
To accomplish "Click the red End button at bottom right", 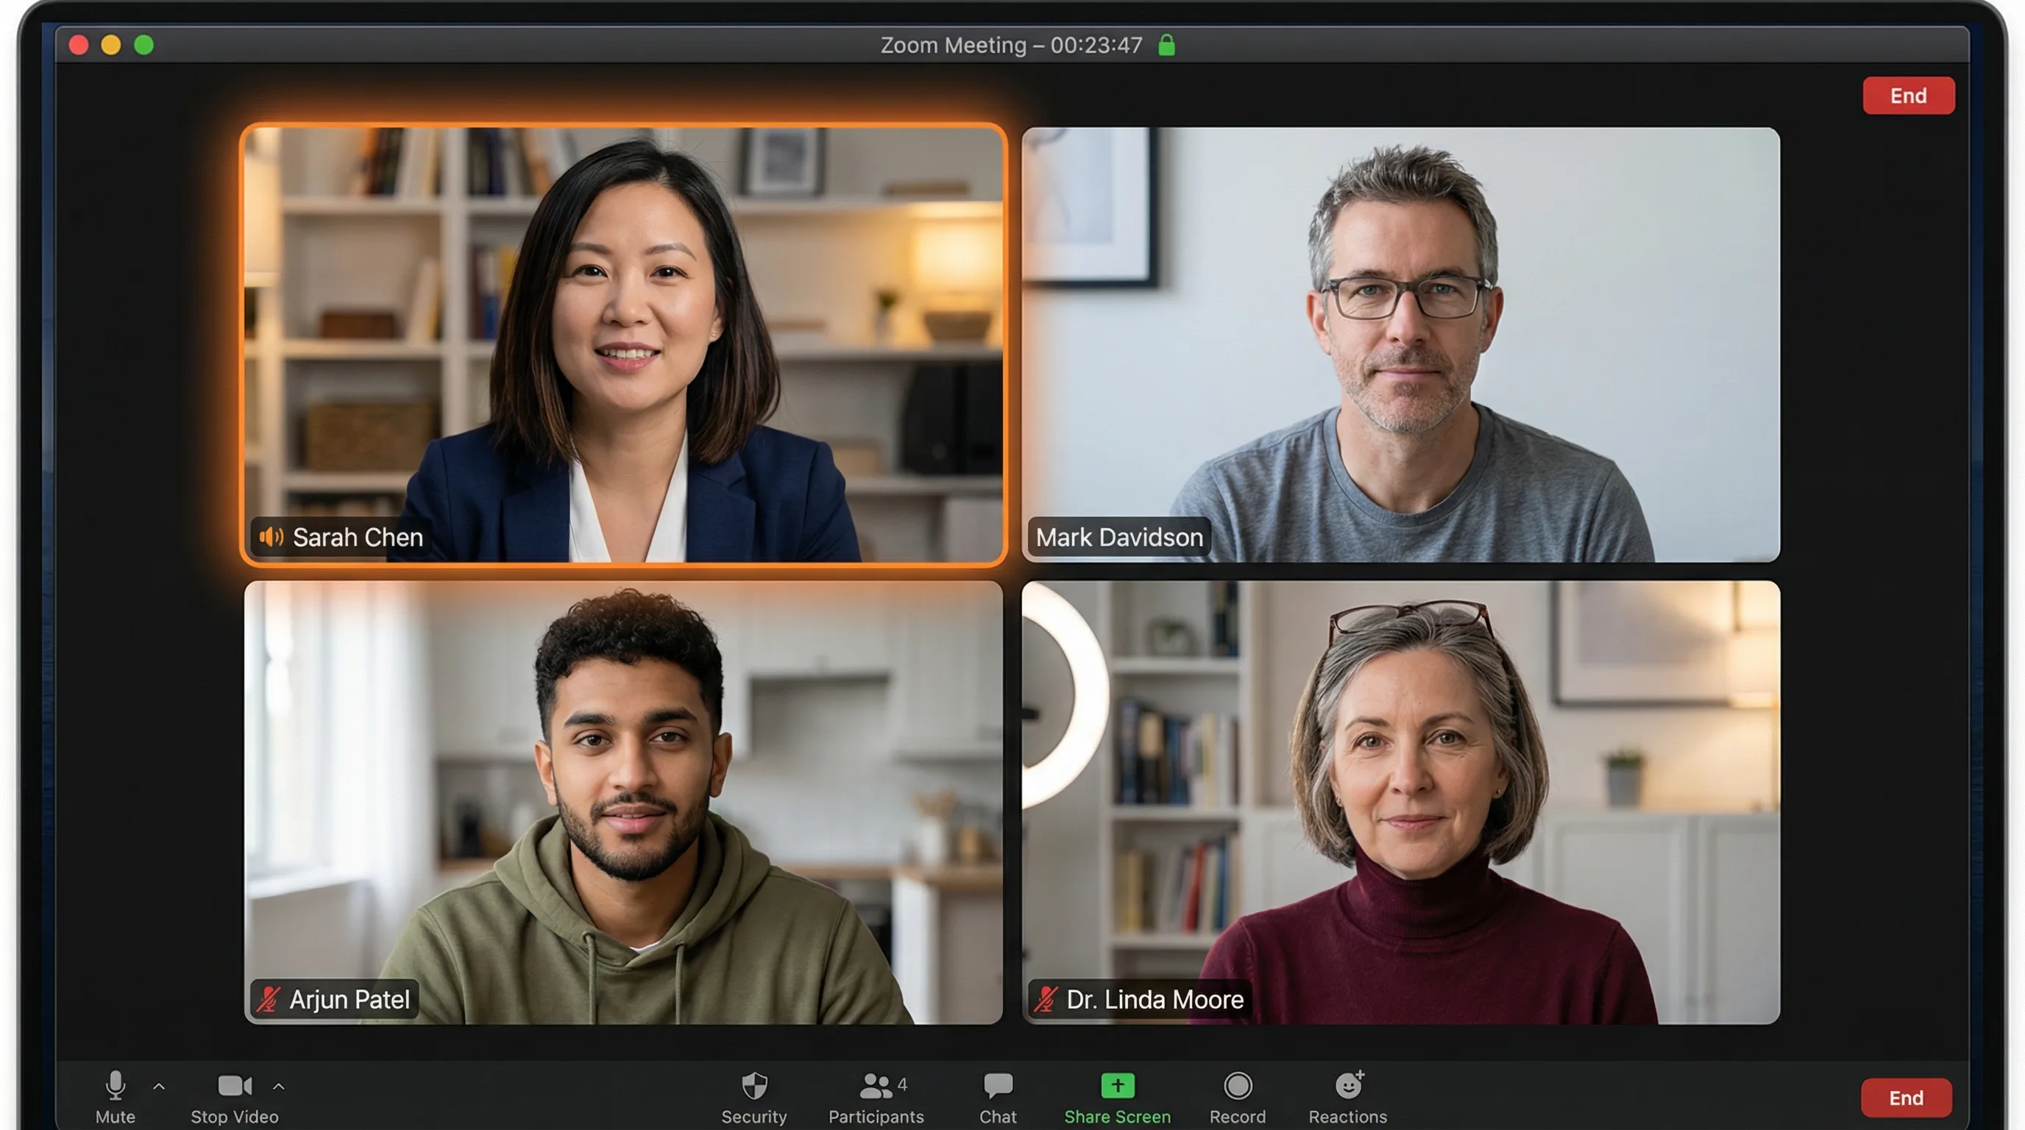I will click(x=1907, y=1097).
